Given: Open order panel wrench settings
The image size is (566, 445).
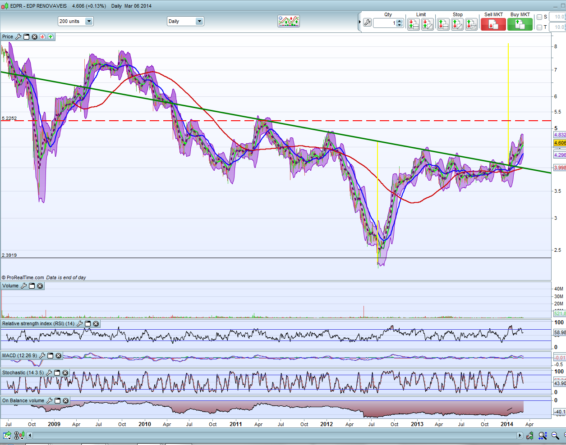Looking at the screenshot, I should click(367, 23).
